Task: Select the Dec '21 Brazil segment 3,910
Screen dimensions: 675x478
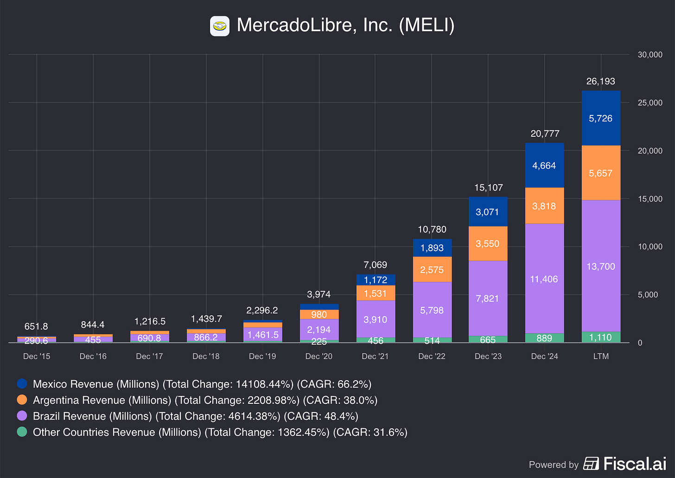Action: pos(376,319)
